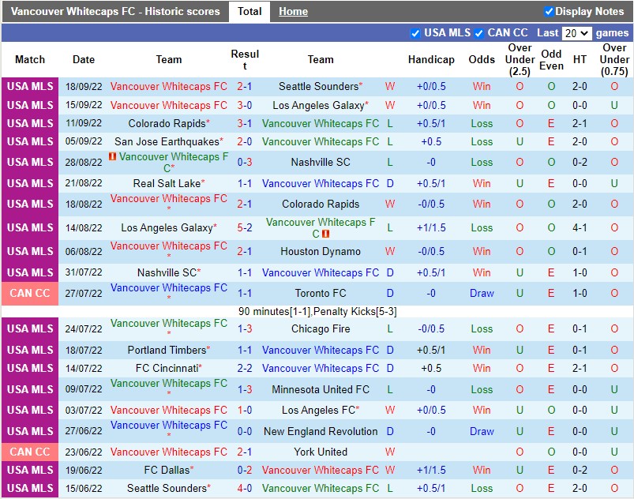Image resolution: width=634 pixels, height=499 pixels.
Task: Click the Over Under (0.75) column header
Action: click(x=614, y=59)
